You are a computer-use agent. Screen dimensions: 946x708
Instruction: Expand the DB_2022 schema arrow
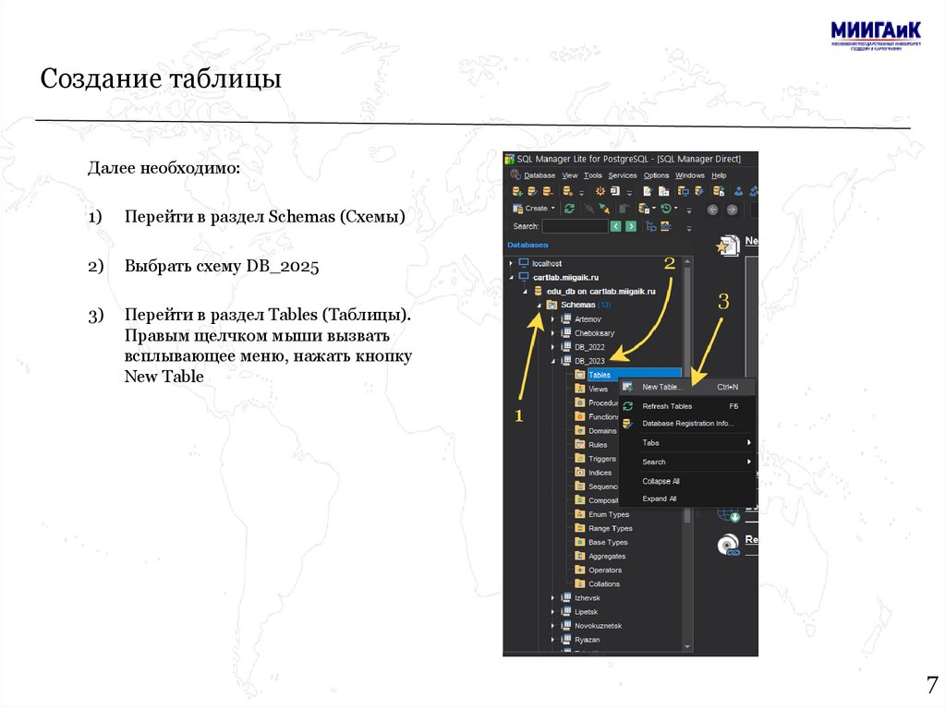552,347
